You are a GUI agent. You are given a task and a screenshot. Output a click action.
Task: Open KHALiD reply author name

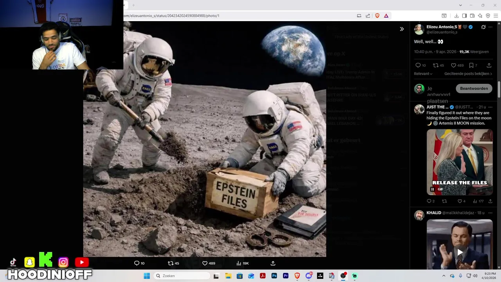[x=434, y=213]
